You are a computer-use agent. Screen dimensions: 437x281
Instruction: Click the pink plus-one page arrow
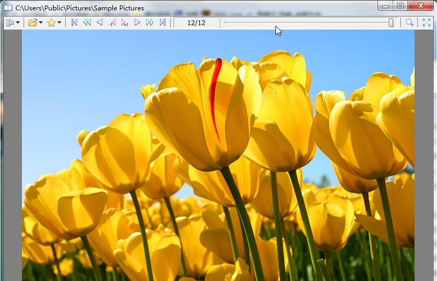tap(125, 22)
